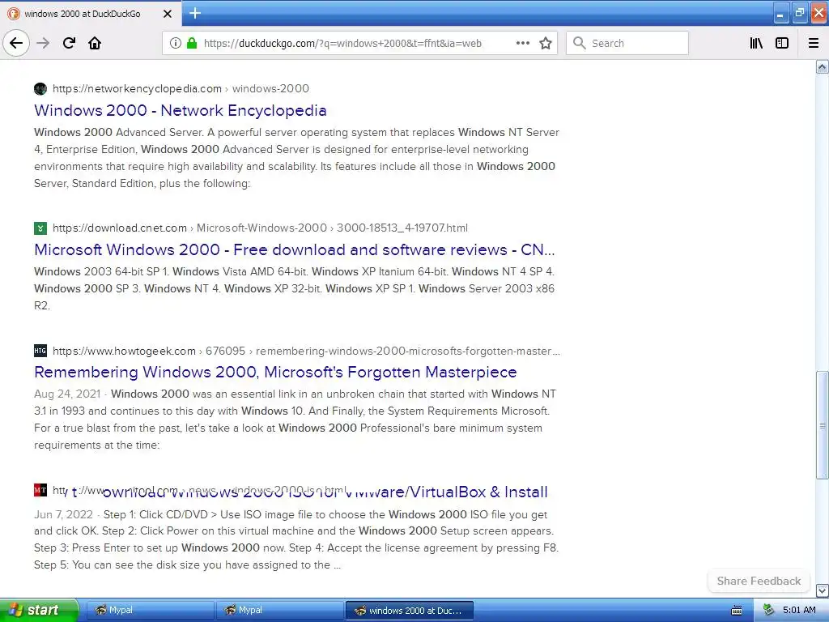Image resolution: width=829 pixels, height=622 pixels.
Task: Click the networkencyclopedia.com URL text
Action: (x=137, y=88)
